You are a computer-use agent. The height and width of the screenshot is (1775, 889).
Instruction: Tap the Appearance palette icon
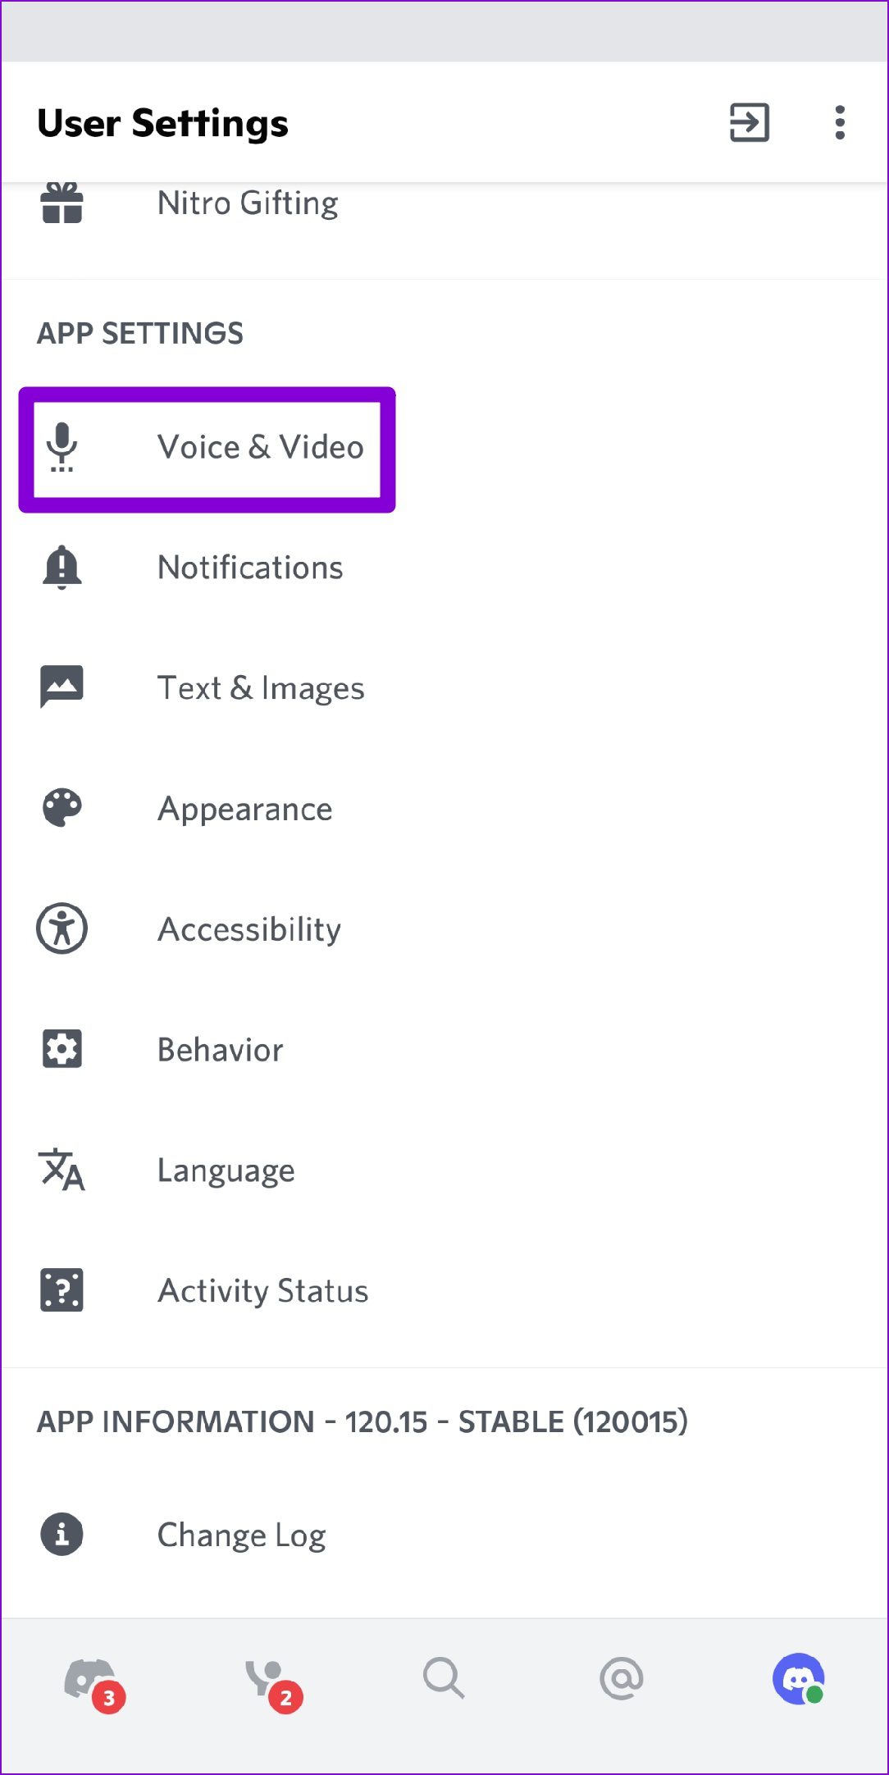click(x=62, y=809)
